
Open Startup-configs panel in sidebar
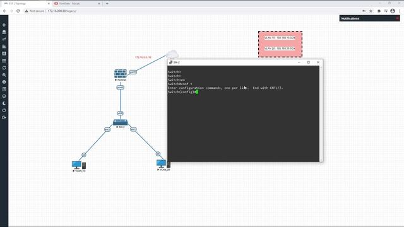(x=4, y=46)
